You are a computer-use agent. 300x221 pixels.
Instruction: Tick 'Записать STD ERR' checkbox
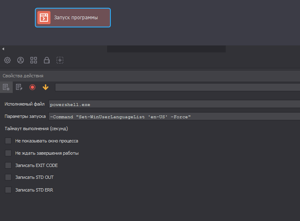(x=8, y=190)
